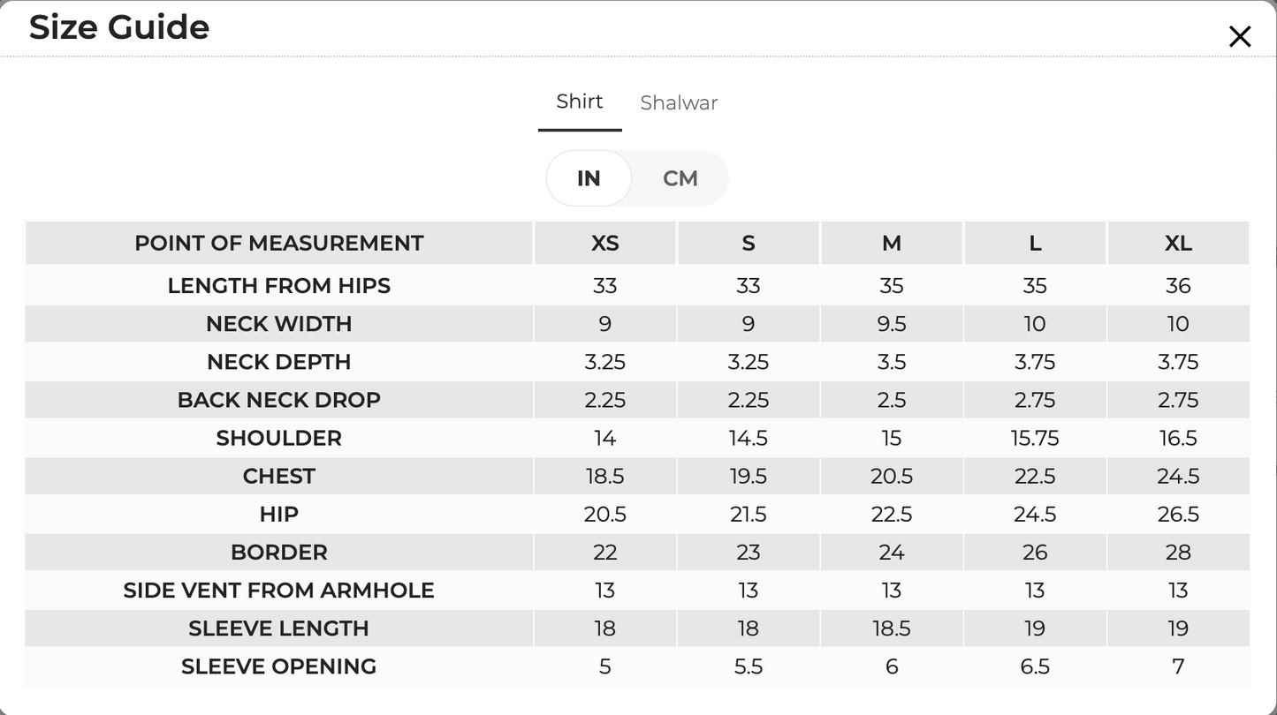This screenshot has height=715, width=1277.
Task: Select the M column header
Action: [x=892, y=243]
